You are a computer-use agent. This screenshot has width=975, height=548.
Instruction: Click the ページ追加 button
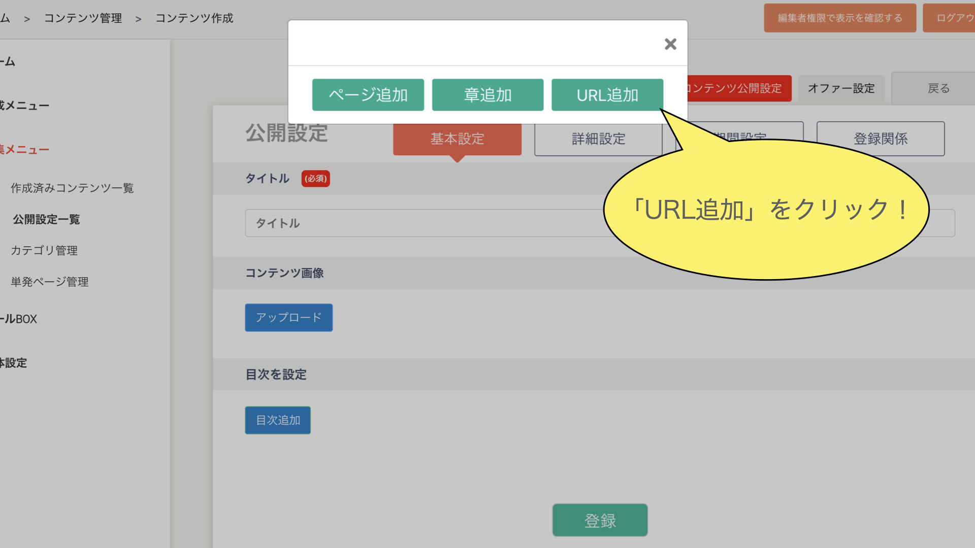[x=368, y=95]
